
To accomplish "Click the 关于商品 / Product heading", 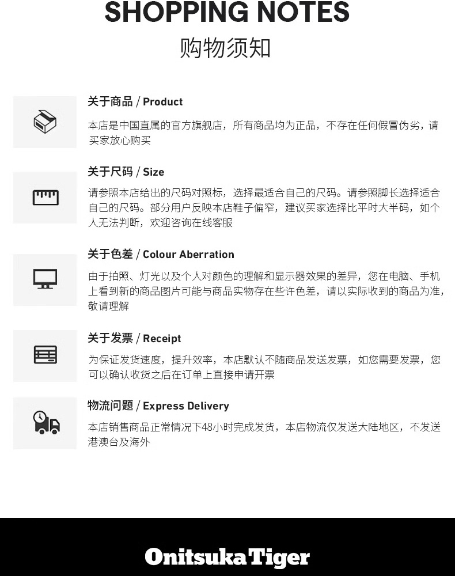I will [x=135, y=102].
